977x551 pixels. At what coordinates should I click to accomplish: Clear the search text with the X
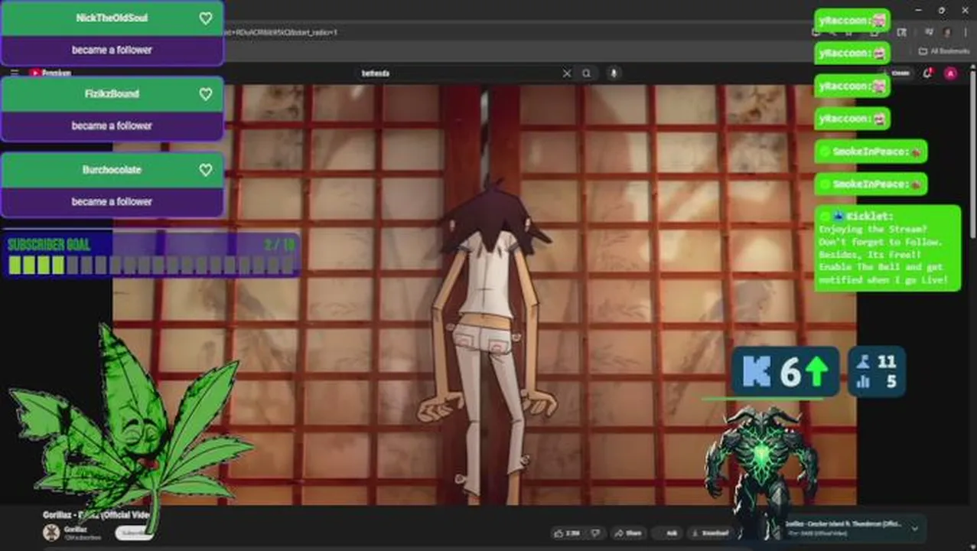point(567,73)
